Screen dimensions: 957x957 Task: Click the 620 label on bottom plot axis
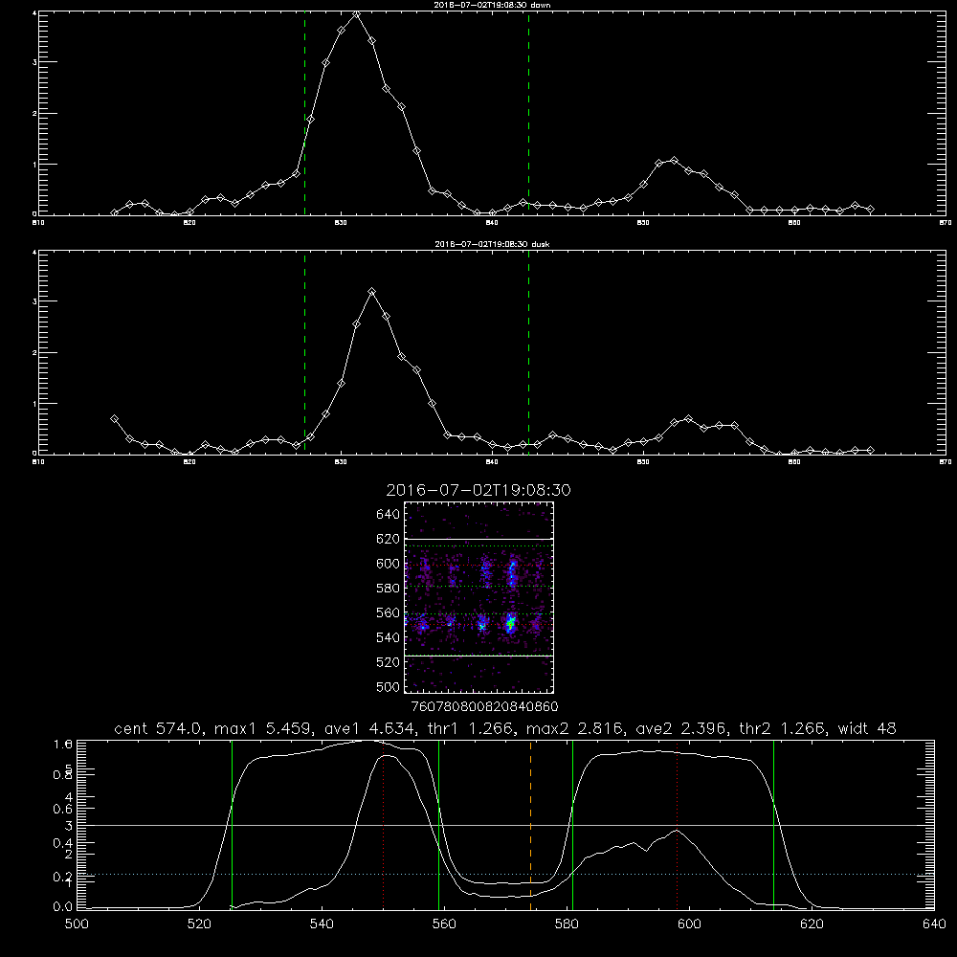[x=812, y=924]
